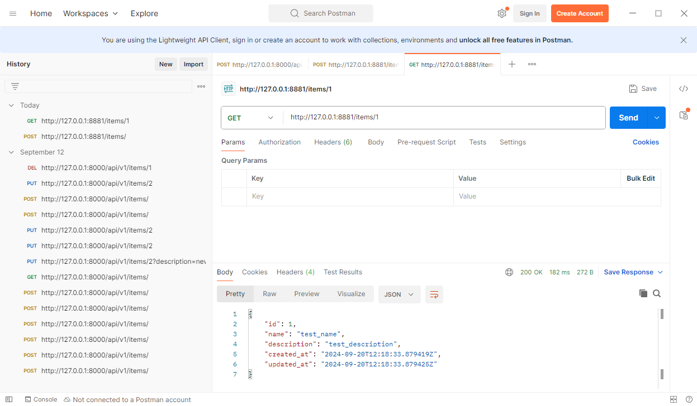Open the filter icon in History

(x=15, y=86)
